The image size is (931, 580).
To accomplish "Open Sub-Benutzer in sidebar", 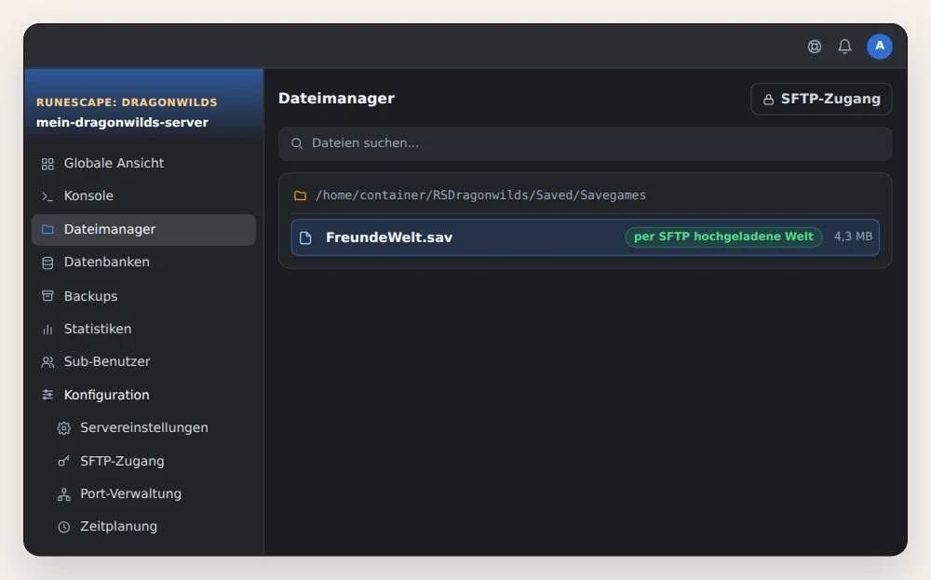I will tap(143, 361).
